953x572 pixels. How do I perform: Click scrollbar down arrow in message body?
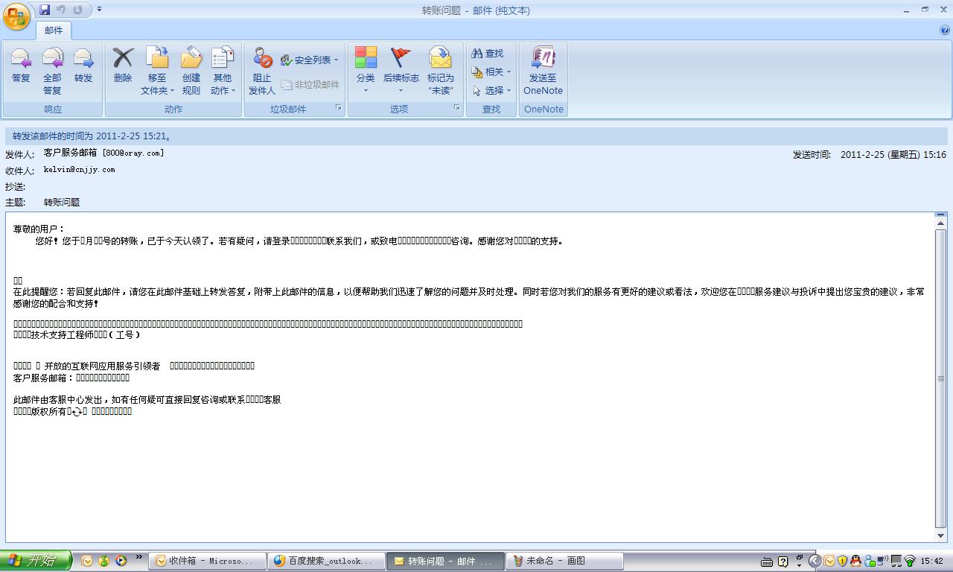click(x=940, y=536)
